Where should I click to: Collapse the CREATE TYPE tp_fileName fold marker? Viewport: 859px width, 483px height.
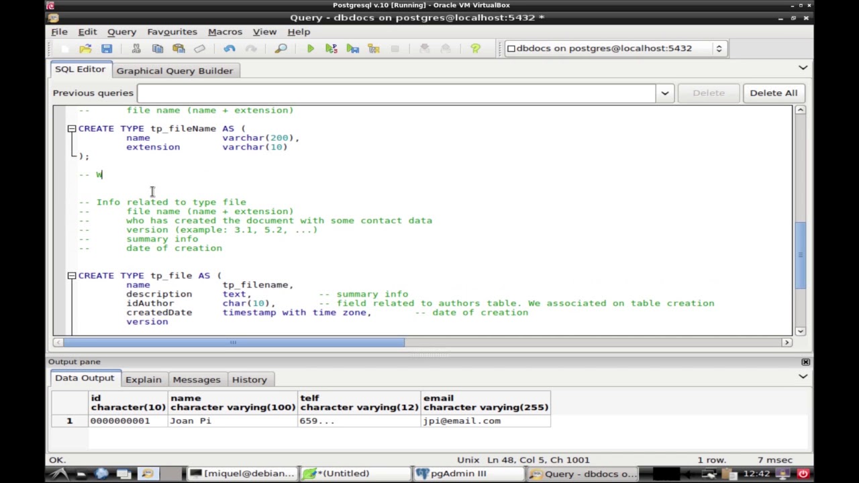pos(72,128)
